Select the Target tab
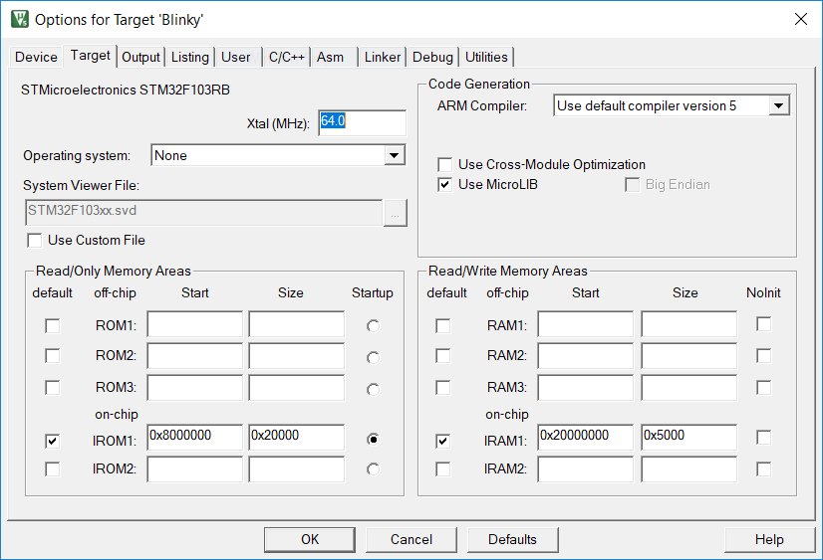This screenshot has width=823, height=560. [x=91, y=55]
